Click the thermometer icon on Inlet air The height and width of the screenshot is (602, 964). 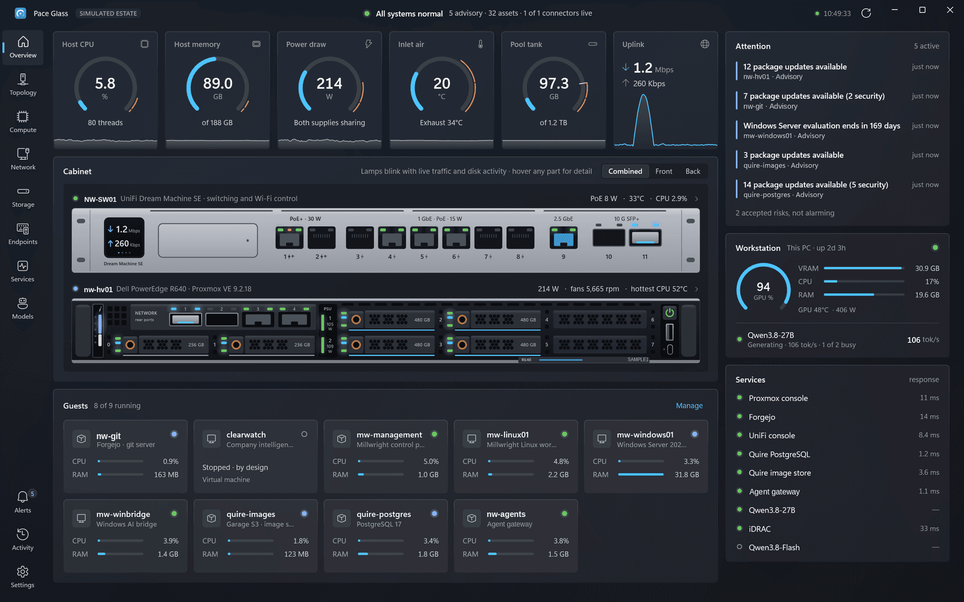480,44
